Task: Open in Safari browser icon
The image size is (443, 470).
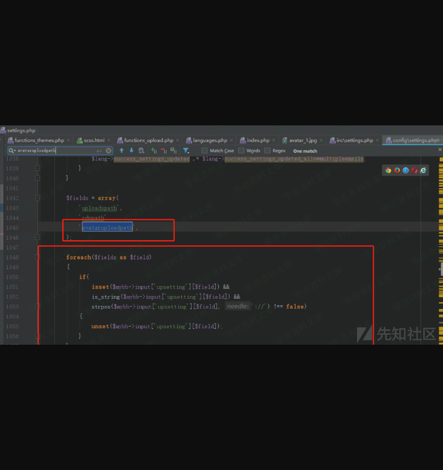Action: pos(406,170)
